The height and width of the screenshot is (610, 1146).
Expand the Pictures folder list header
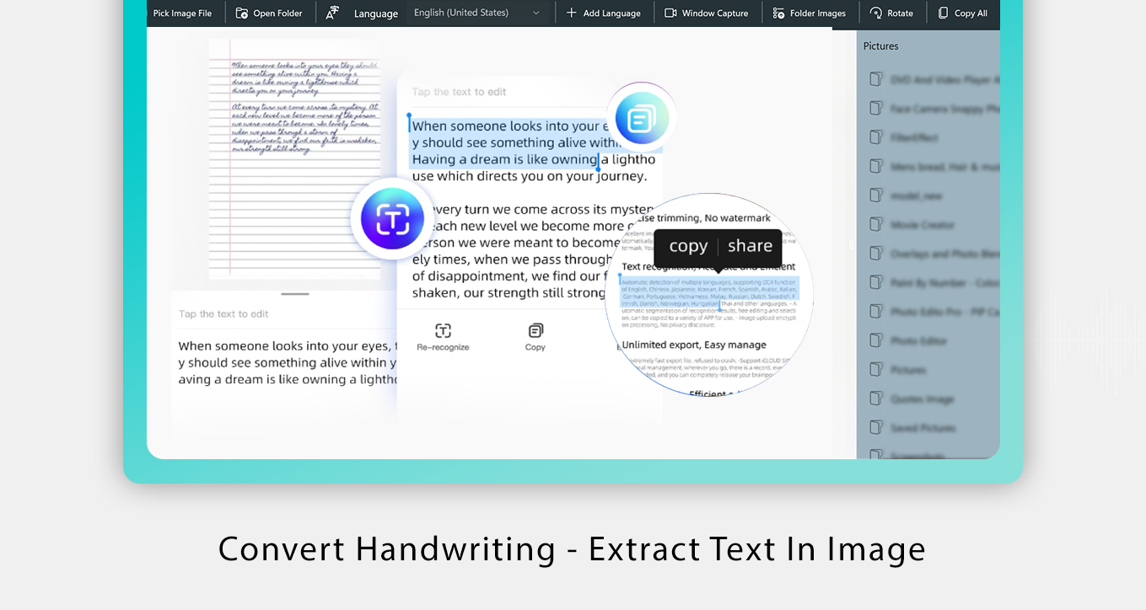(x=880, y=46)
